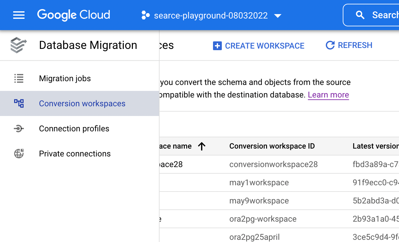The height and width of the screenshot is (242, 399).
Task: Click the search magnifier icon
Action: click(x=360, y=15)
